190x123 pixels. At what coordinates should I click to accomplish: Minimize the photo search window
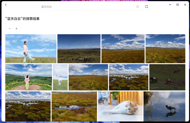coord(170,5)
